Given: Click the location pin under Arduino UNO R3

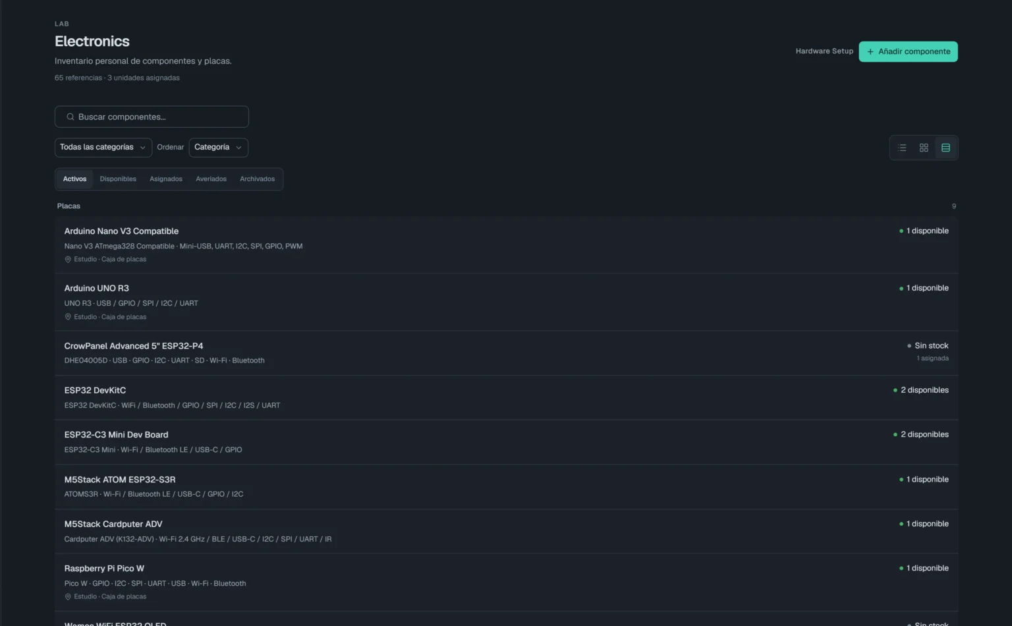Looking at the screenshot, I should tap(68, 317).
